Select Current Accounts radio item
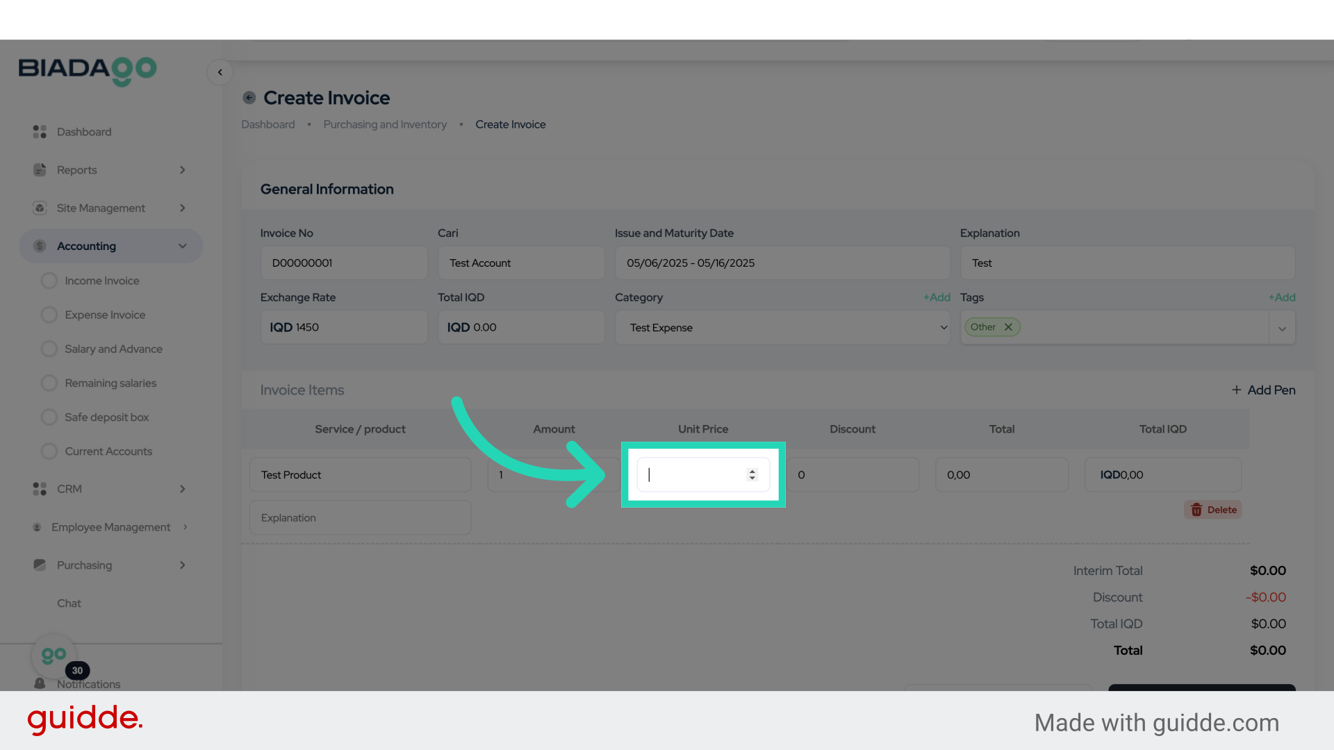Image resolution: width=1334 pixels, height=750 pixels. coord(49,451)
